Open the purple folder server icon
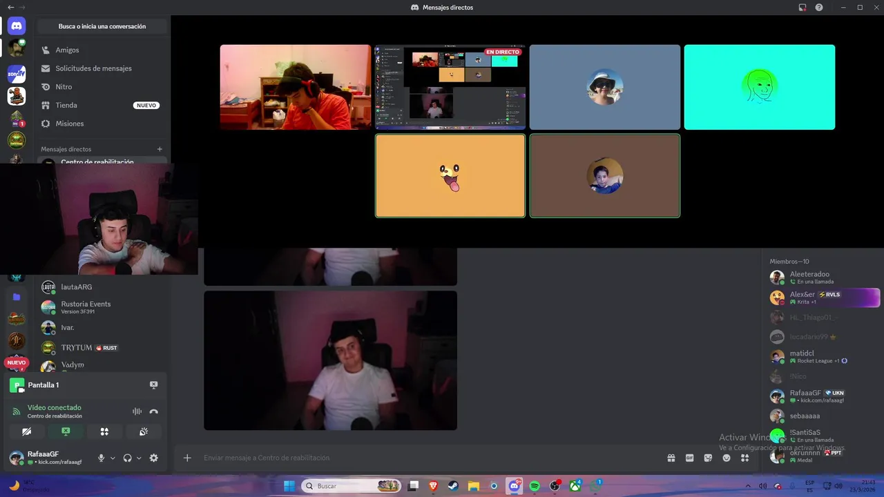The height and width of the screenshot is (497, 884). point(17,297)
